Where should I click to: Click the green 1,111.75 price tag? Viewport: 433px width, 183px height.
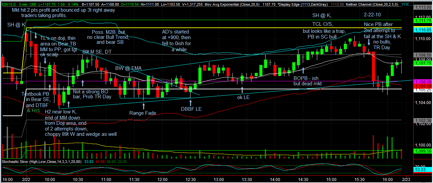point(422,21)
